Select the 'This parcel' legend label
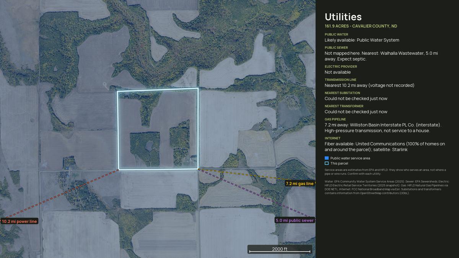459x258 pixels. point(339,163)
